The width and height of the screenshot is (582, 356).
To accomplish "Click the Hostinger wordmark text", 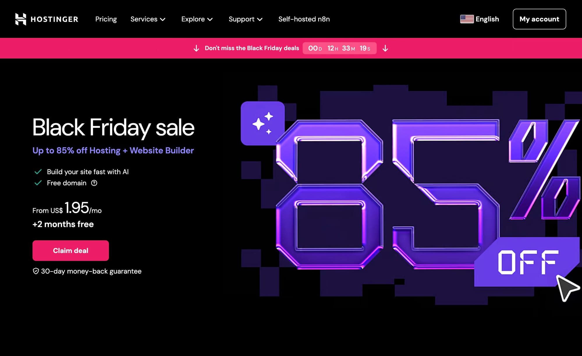I will (54, 19).
